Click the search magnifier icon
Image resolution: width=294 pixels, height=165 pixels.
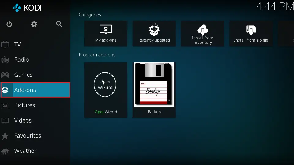[59, 24]
